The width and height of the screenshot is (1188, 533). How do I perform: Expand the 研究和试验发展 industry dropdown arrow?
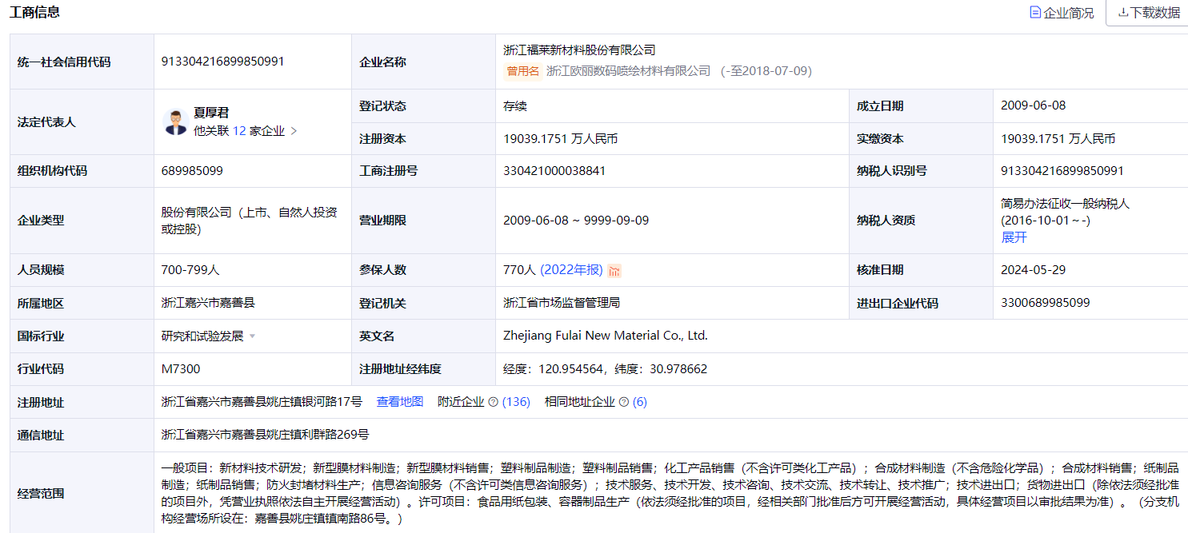coord(252,336)
